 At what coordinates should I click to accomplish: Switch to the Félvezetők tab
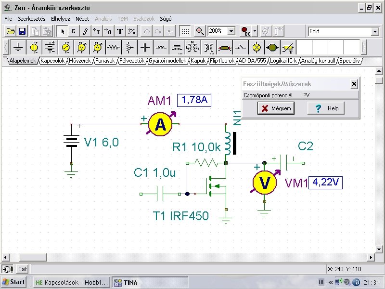[x=132, y=61]
